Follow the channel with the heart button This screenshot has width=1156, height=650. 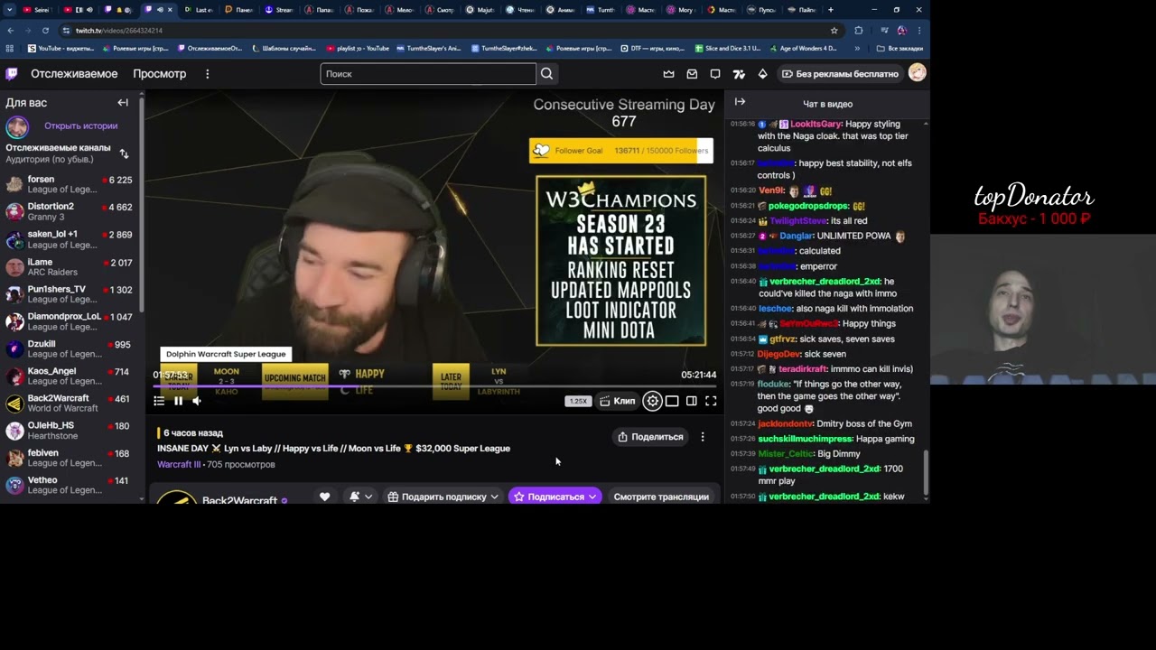325,497
